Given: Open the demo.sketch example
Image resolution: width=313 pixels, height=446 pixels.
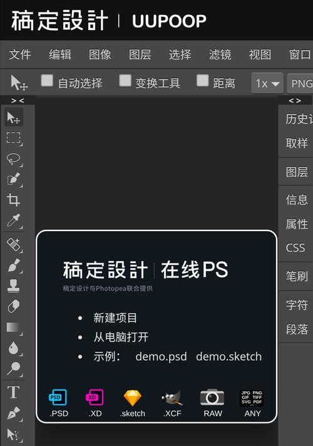Looking at the screenshot, I should coord(229,356).
